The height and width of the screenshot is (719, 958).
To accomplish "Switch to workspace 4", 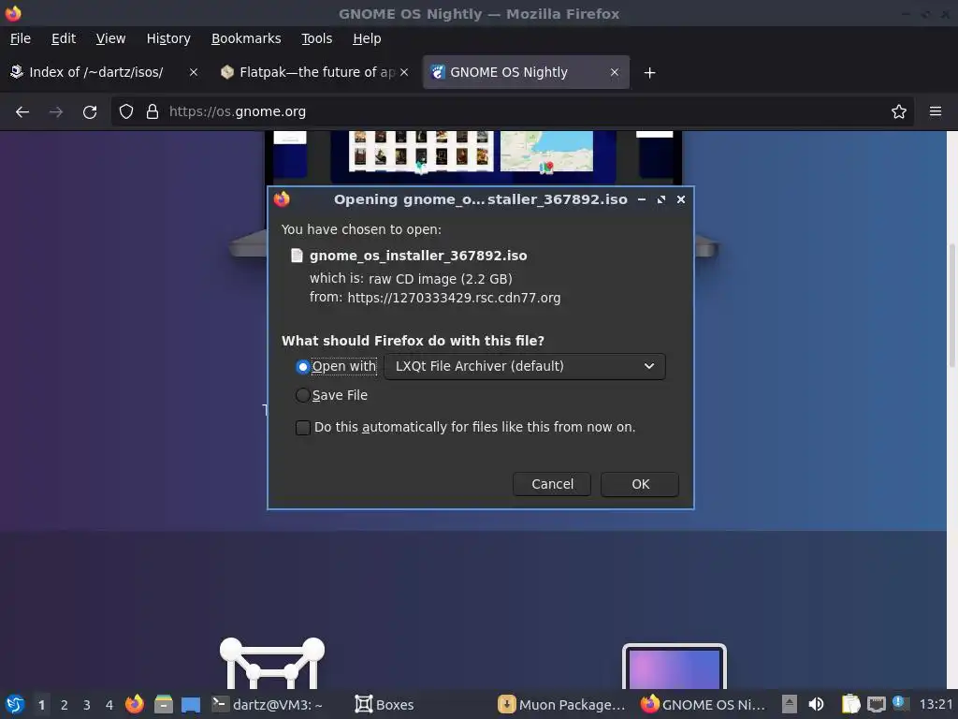I will tap(109, 705).
